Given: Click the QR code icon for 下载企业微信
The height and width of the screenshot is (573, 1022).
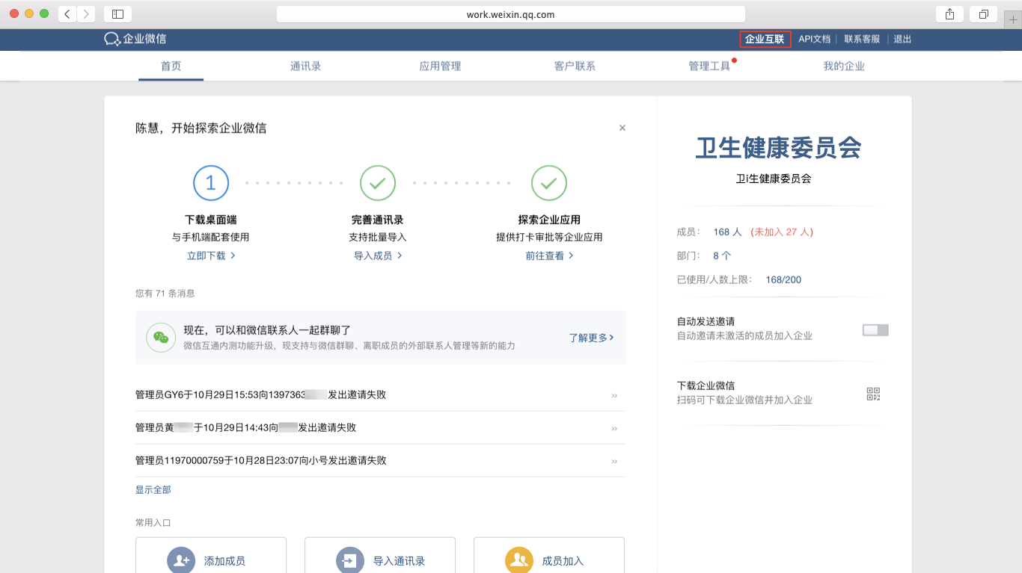Looking at the screenshot, I should [873, 394].
